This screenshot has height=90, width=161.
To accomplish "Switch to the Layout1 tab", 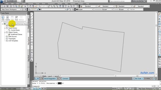I will (50, 76).
